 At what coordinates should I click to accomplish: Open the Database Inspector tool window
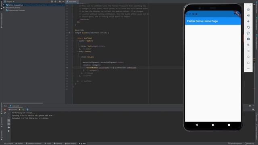pos(34,143)
